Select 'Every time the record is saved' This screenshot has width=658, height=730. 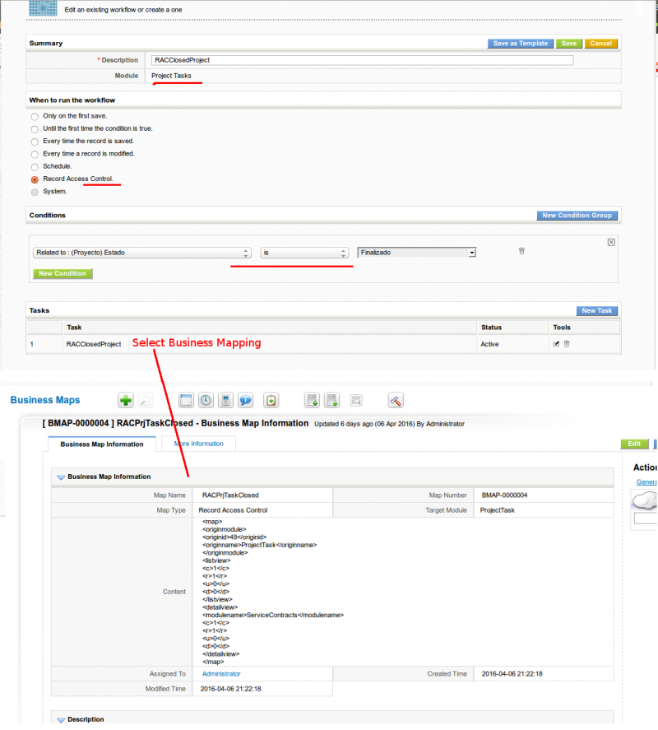tap(35, 142)
